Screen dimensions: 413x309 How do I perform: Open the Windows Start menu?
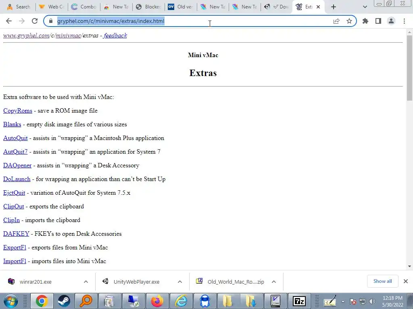[x=10, y=301]
